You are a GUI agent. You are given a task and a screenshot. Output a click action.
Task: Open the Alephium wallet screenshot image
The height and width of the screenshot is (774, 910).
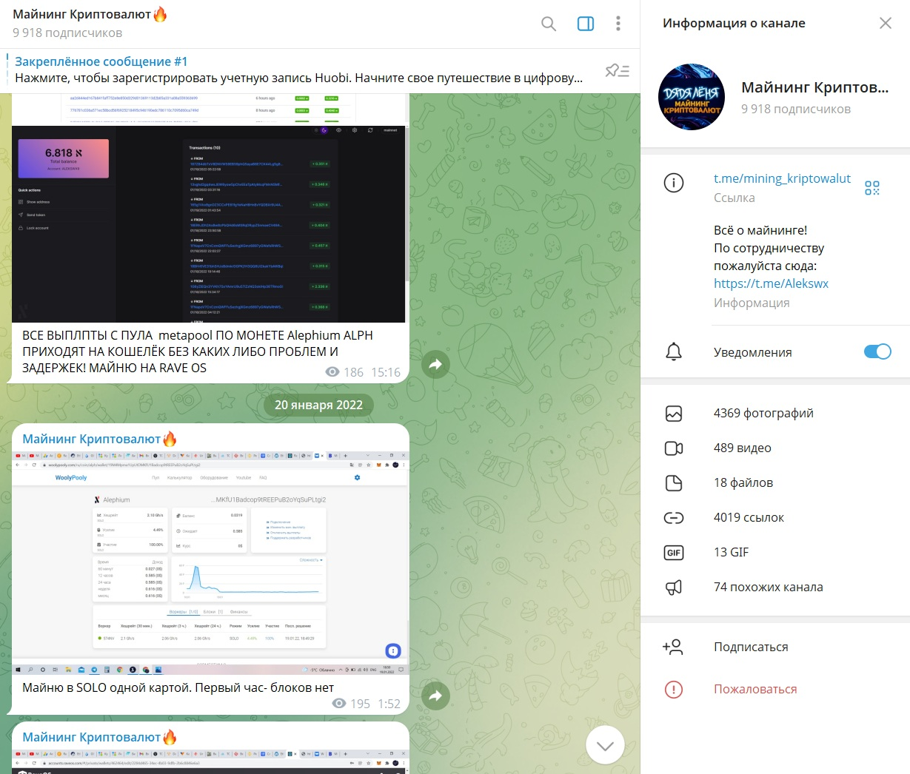pos(209,224)
